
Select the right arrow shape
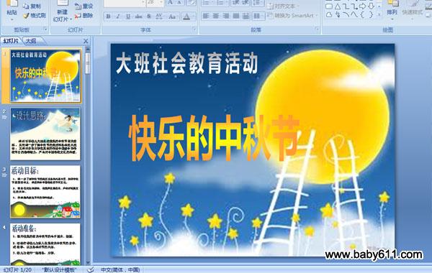click(362, 6)
